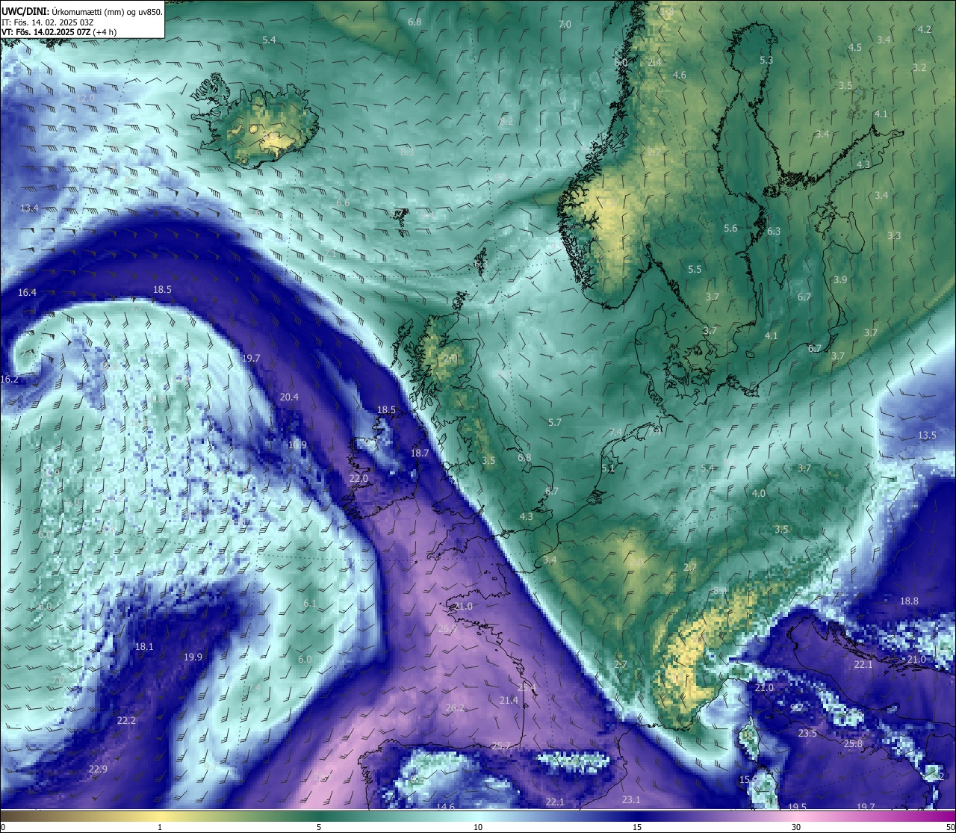Click the 16.2 value on the map
The image size is (956, 833).
click(x=9, y=380)
